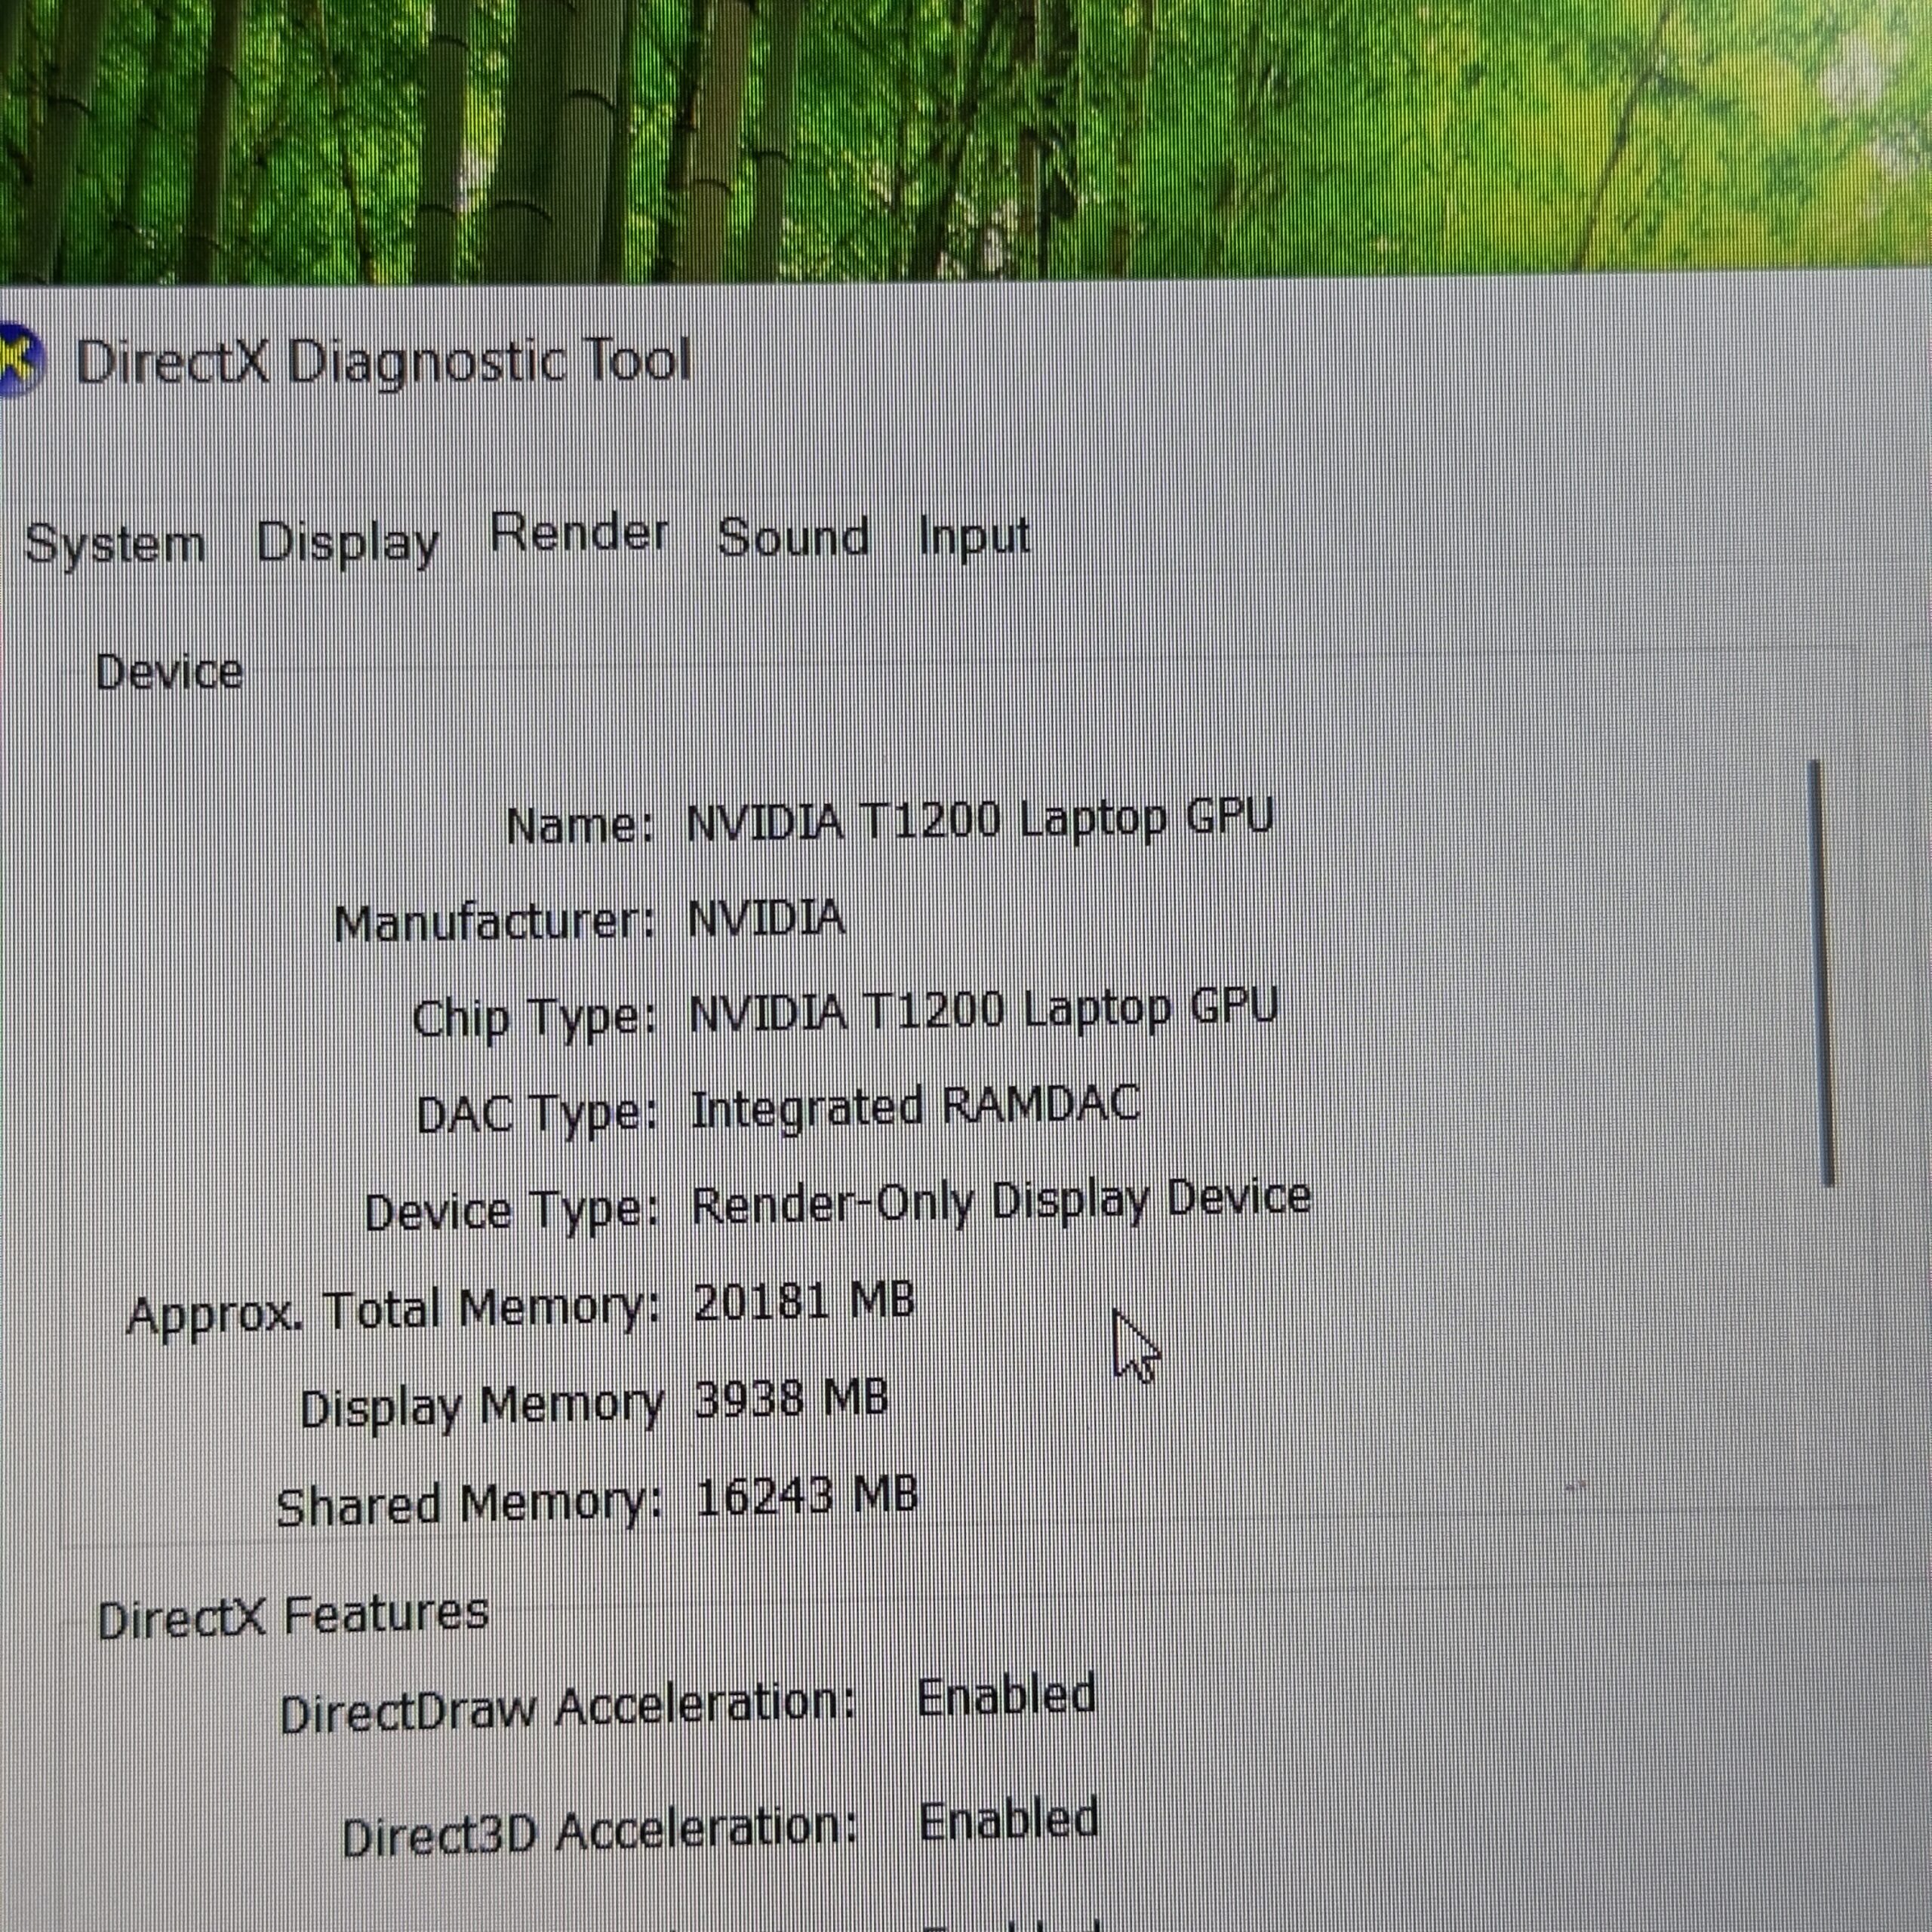Switch to the Display tab
Image resolution: width=1932 pixels, height=1932 pixels.
pos(348,543)
